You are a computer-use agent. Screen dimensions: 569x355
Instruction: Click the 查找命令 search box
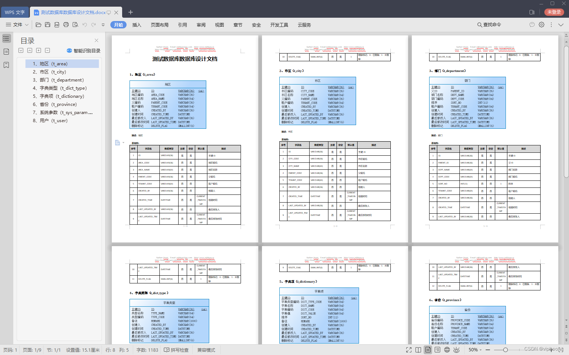tap(489, 25)
